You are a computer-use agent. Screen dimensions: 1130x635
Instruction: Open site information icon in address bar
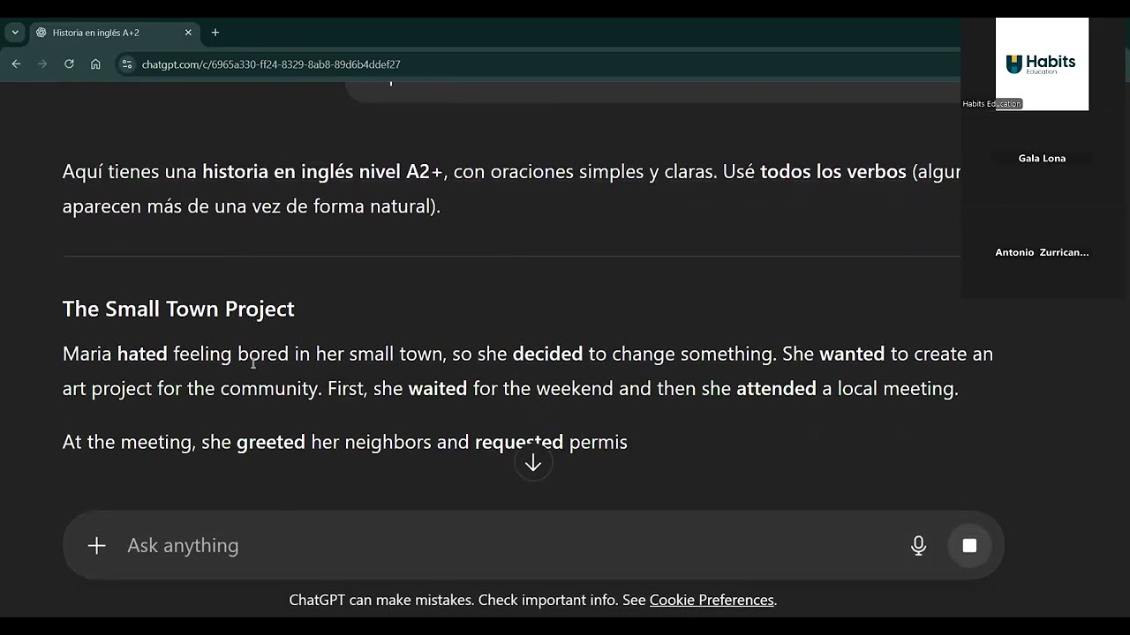(x=126, y=64)
